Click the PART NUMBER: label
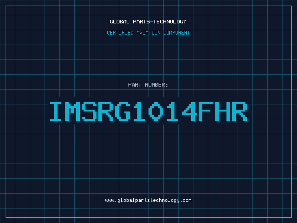 tap(148, 85)
